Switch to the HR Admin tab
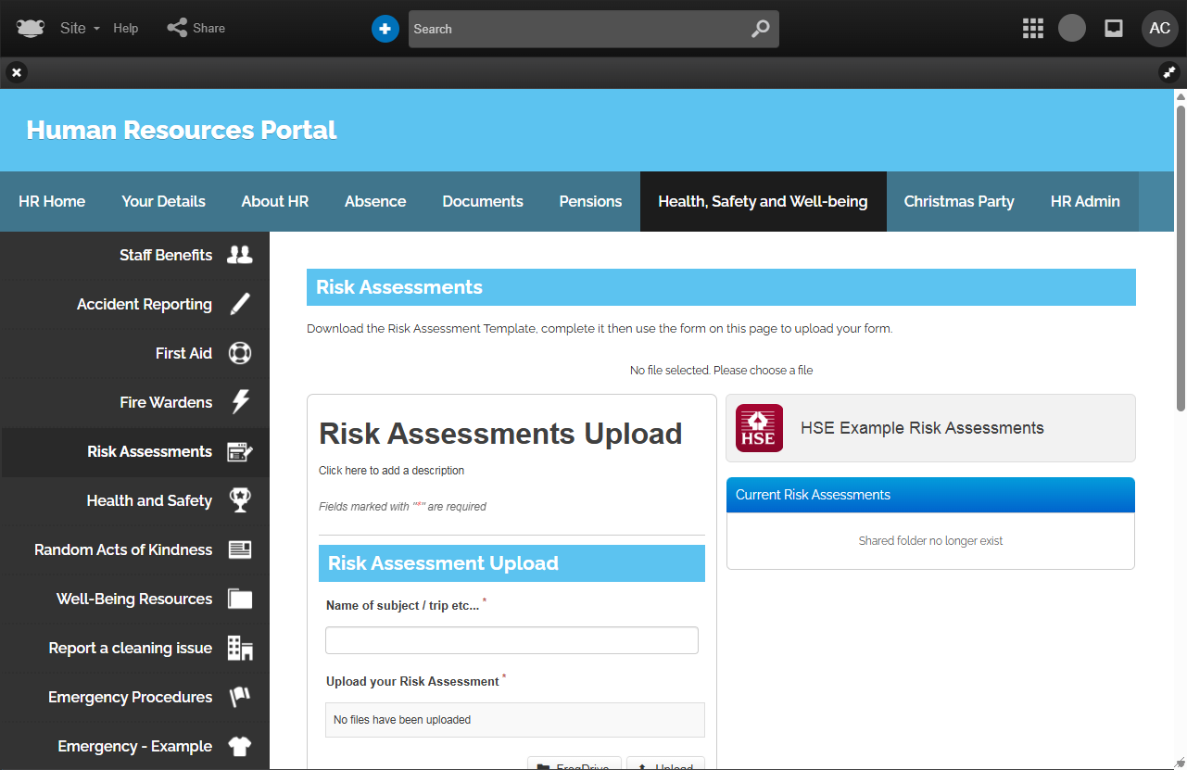 tap(1085, 201)
